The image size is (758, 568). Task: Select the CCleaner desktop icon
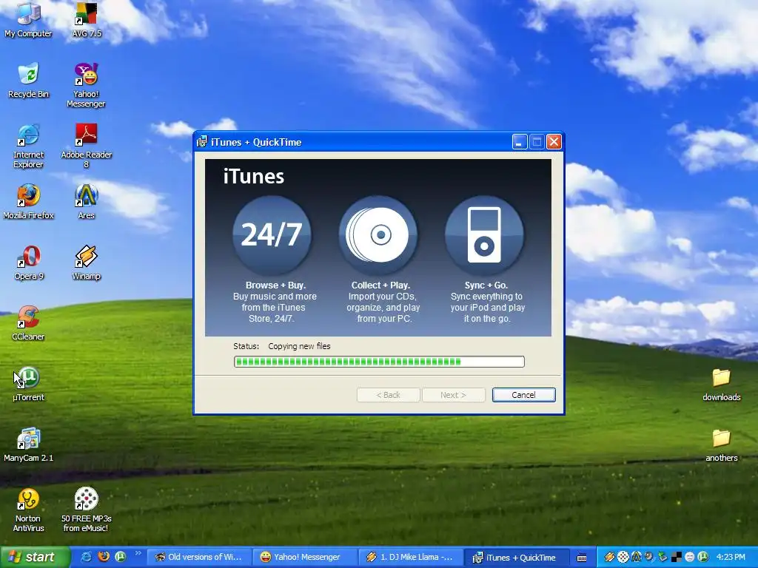point(28,322)
